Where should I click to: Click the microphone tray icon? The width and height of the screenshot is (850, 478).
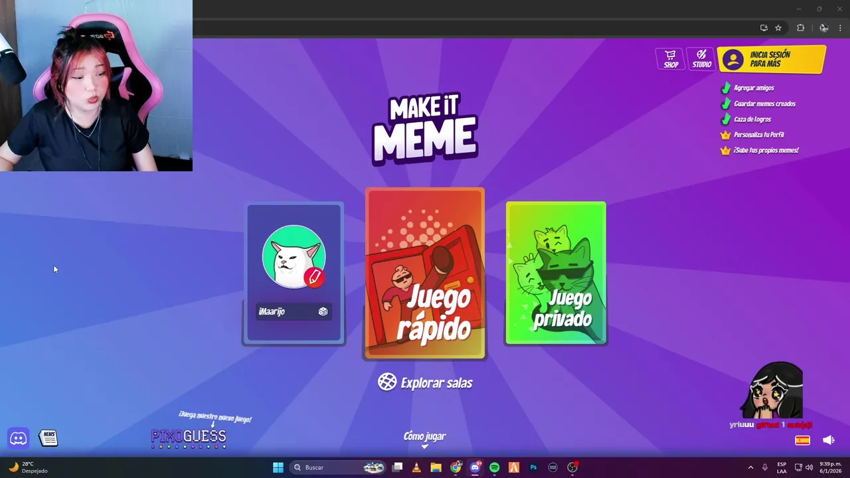click(765, 467)
